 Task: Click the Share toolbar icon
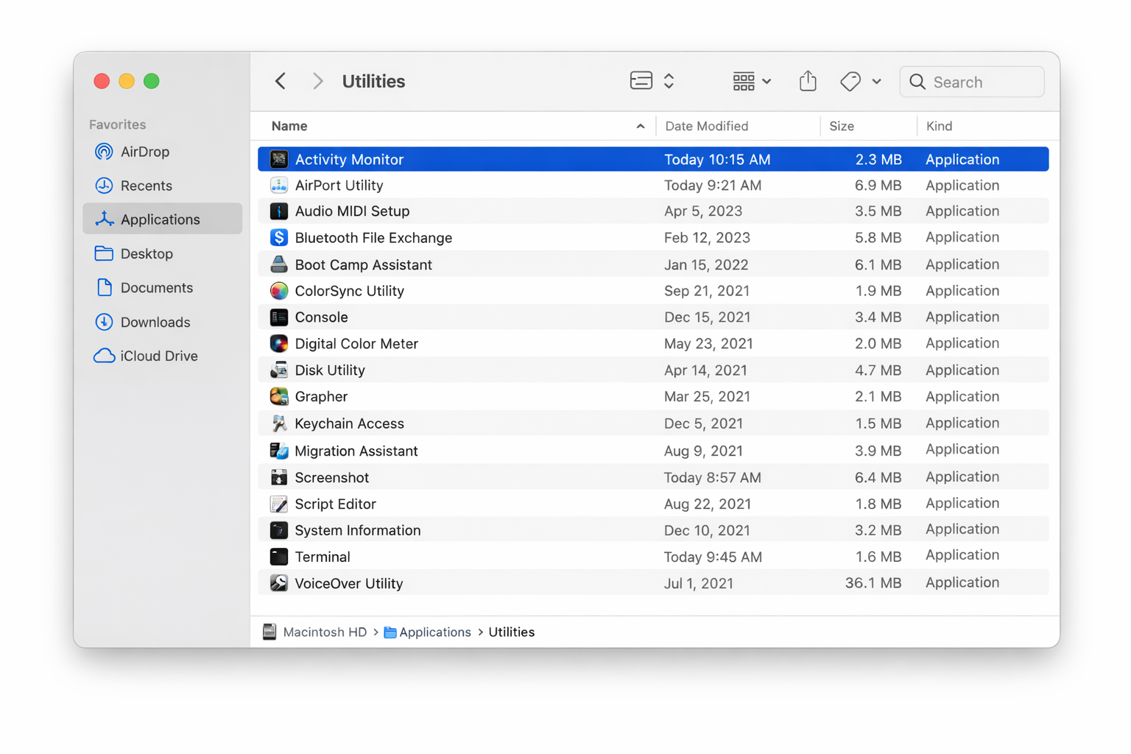click(x=808, y=81)
